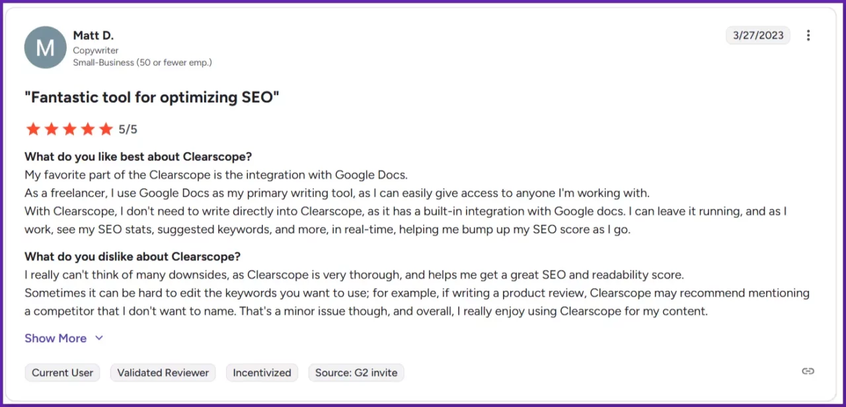Click "What do you dislike about Clearscope?" heading
The image size is (846, 407).
pyautogui.click(x=132, y=256)
